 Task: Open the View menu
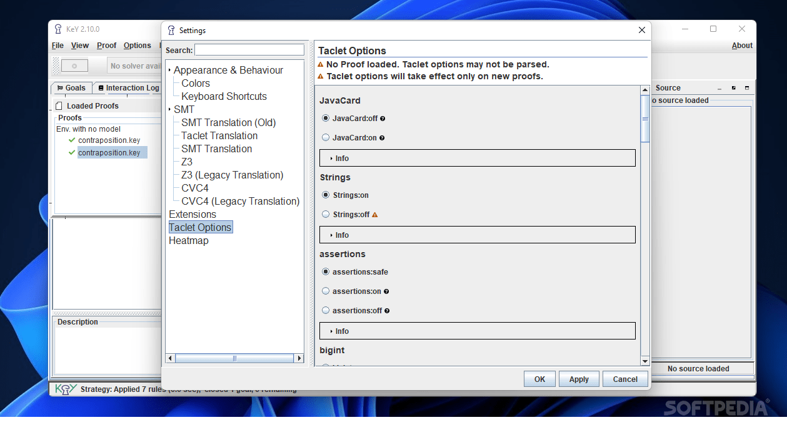(x=80, y=46)
